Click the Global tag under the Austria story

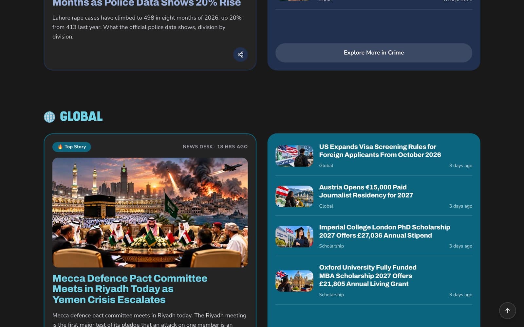326,206
